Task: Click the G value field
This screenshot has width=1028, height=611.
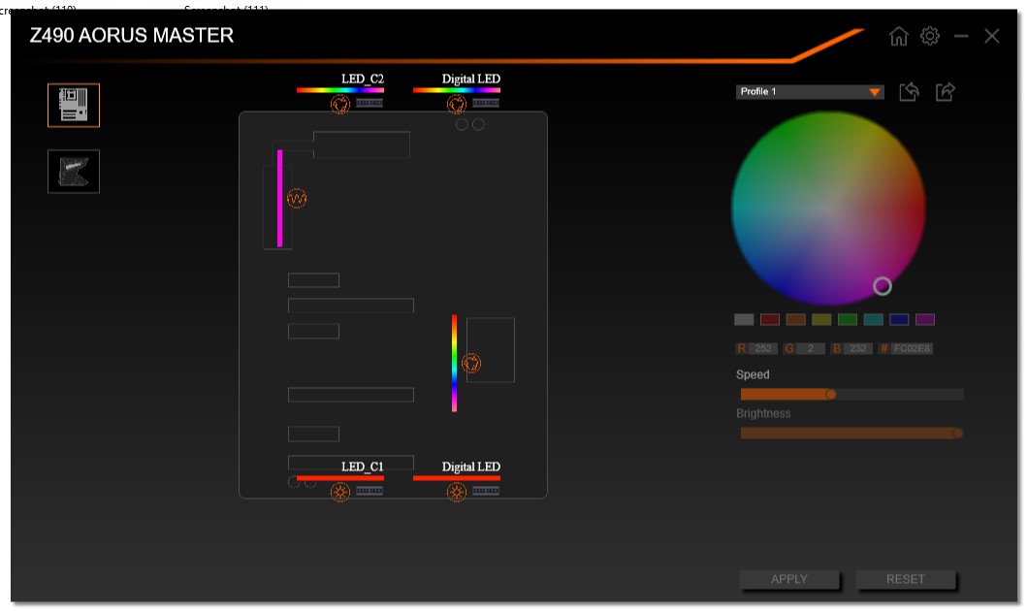Action: click(811, 348)
